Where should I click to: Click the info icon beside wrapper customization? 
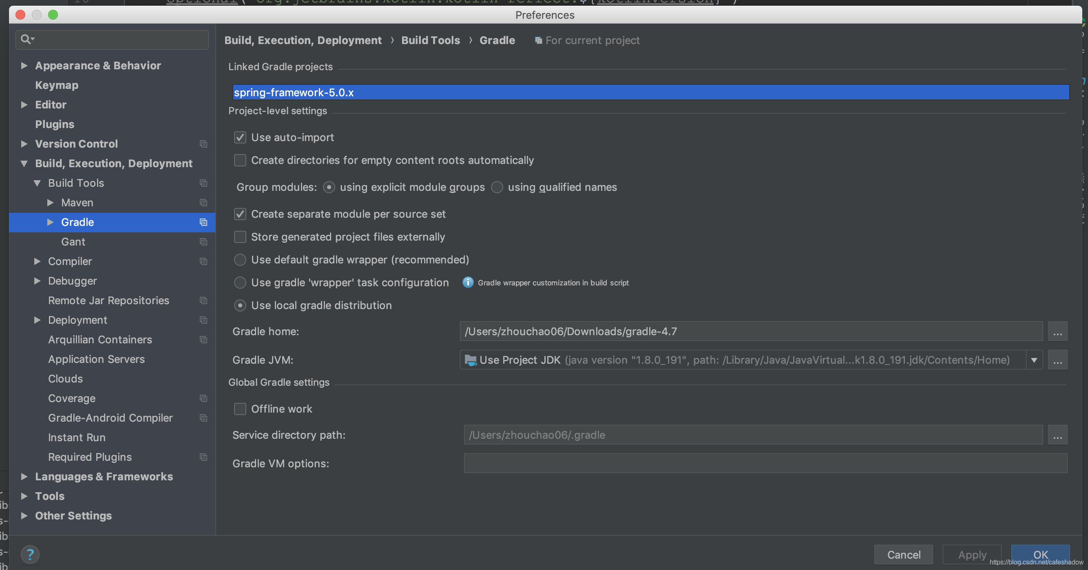coord(468,283)
